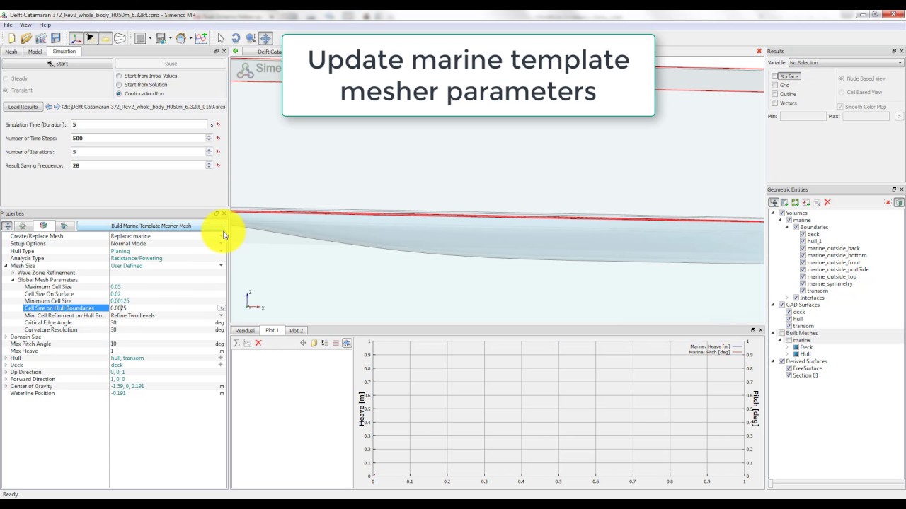This screenshot has width=906, height=509.
Task: Open the render mode dropdown arrow
Action: 150,38
